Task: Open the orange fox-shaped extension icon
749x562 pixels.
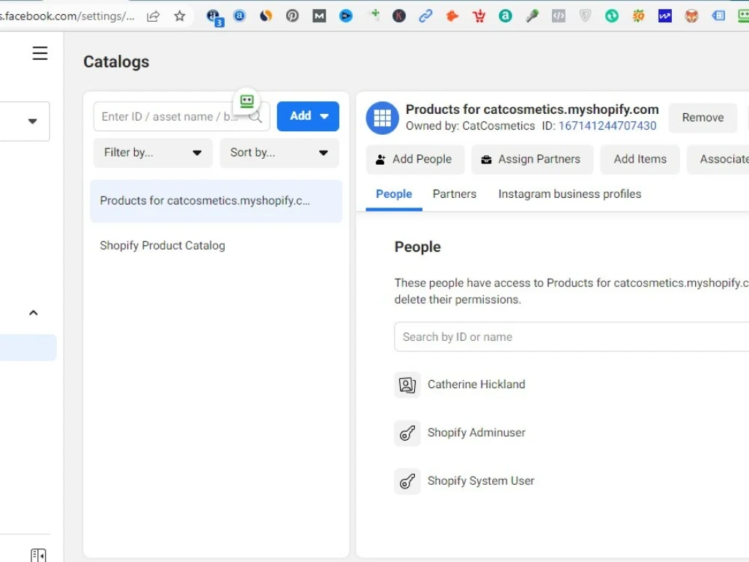Action: pos(452,16)
